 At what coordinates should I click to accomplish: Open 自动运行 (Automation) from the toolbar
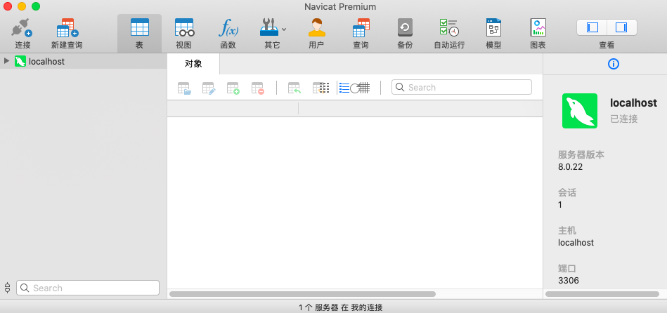(x=449, y=33)
